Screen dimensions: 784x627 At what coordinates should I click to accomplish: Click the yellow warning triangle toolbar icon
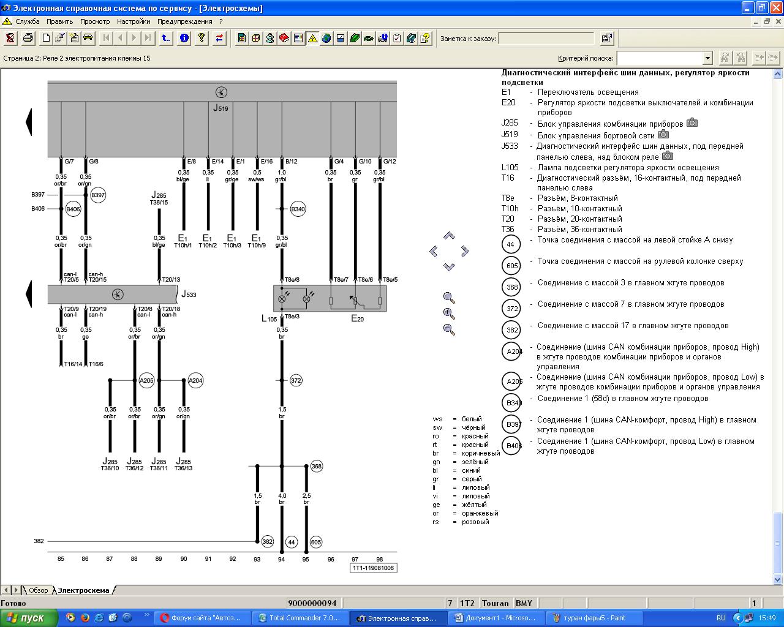click(x=312, y=38)
